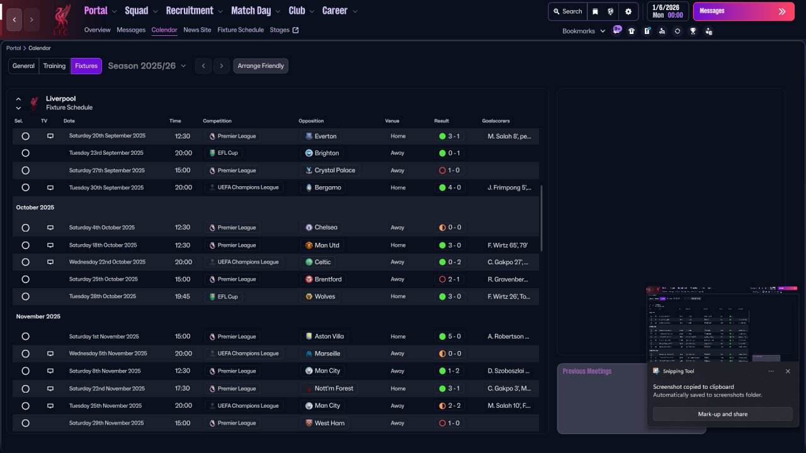806x453 pixels.
Task: Open the Season 2025/26 dropdown
Action: point(147,66)
